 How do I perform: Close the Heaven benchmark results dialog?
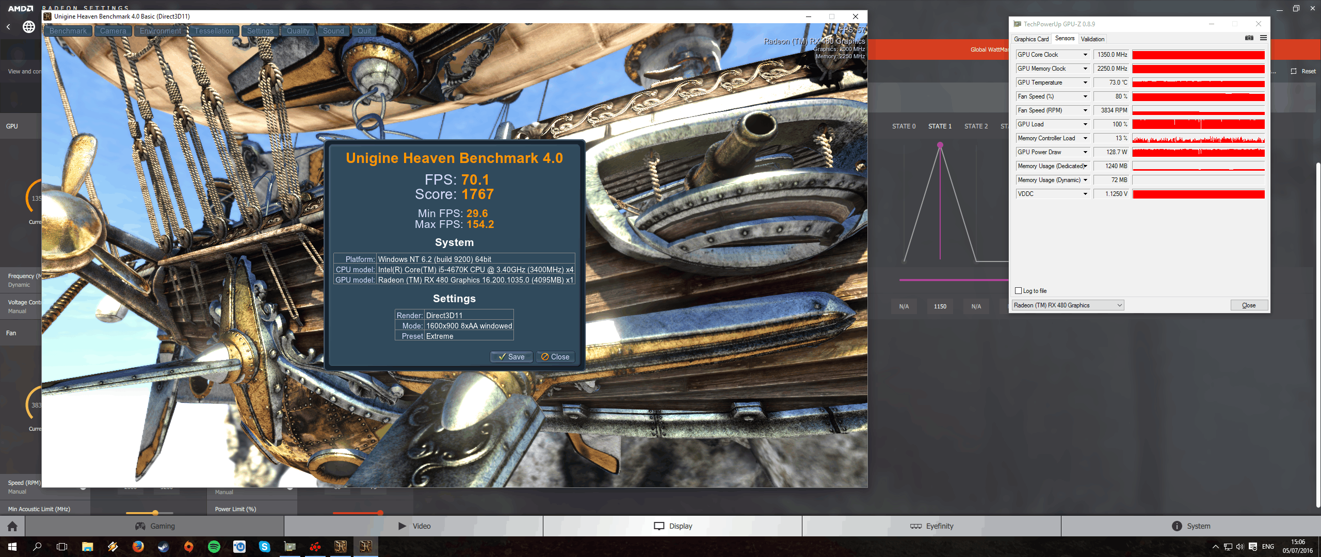coord(555,357)
